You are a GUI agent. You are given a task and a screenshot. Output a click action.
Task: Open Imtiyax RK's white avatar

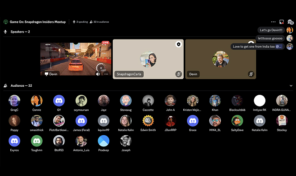pos(259,100)
